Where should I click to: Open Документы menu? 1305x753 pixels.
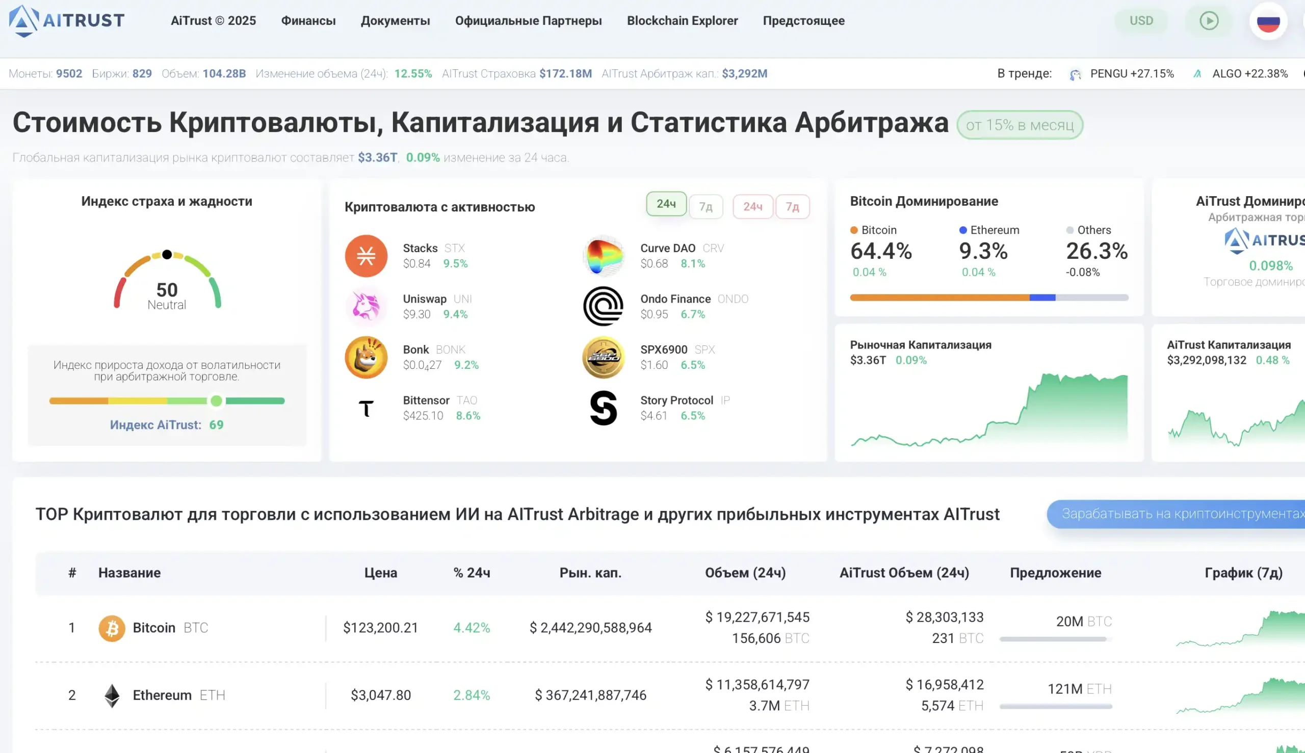[x=396, y=21]
